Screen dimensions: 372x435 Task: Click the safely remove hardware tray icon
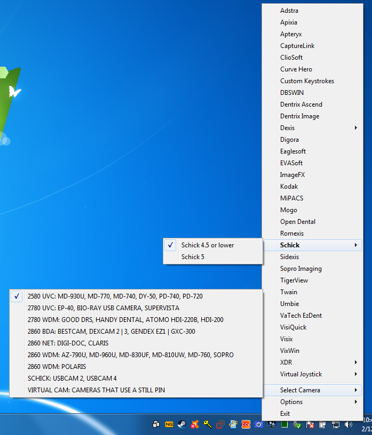point(297,425)
